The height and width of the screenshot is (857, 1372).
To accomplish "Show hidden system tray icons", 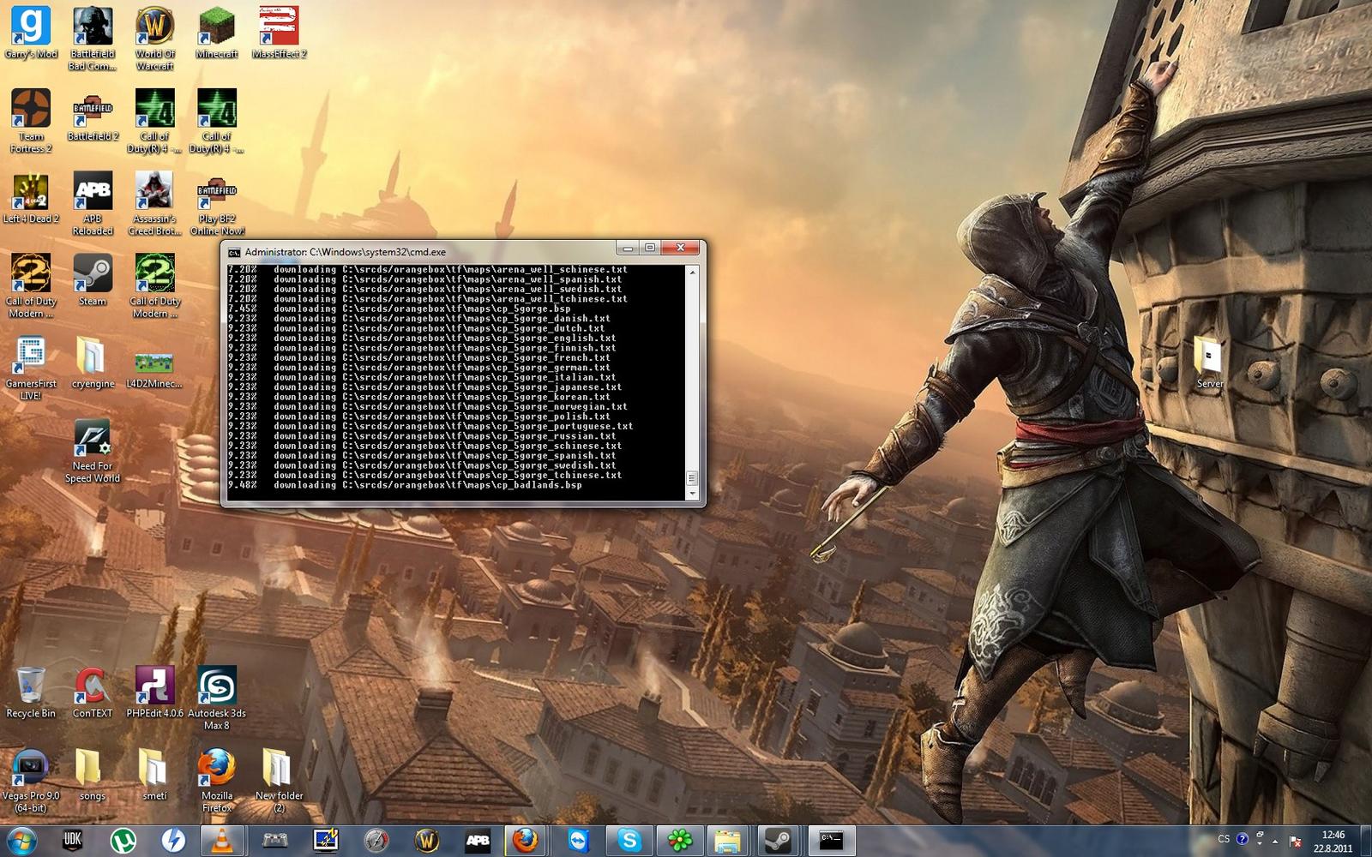I will pos(1275,841).
